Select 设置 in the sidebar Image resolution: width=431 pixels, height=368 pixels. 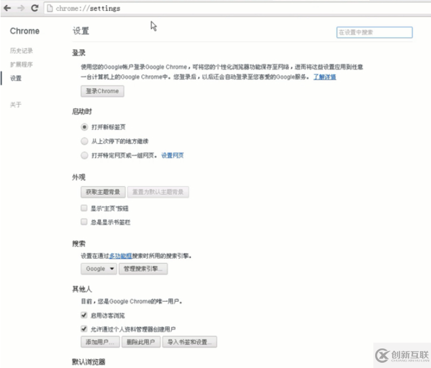[16, 78]
